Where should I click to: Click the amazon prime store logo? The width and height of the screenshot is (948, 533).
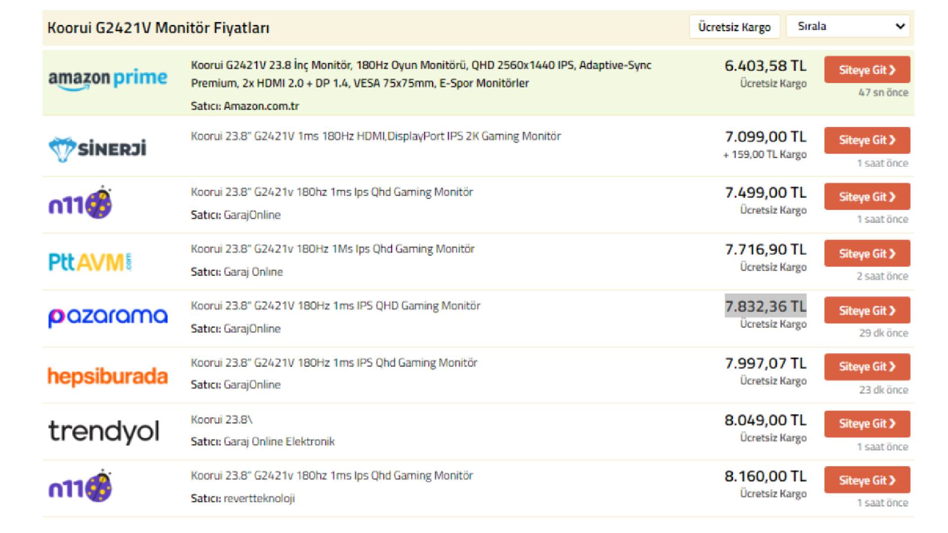tap(108, 79)
